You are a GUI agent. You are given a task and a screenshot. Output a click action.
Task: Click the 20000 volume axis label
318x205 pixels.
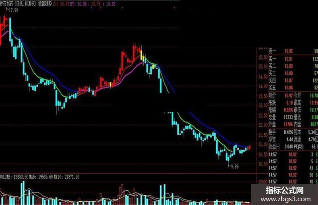pos(263,182)
